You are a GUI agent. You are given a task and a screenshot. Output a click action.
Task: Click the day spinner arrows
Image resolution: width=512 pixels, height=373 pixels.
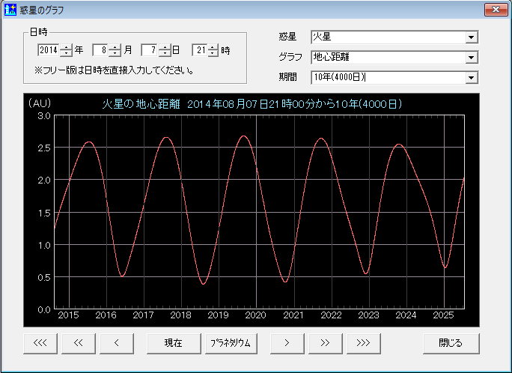point(165,51)
